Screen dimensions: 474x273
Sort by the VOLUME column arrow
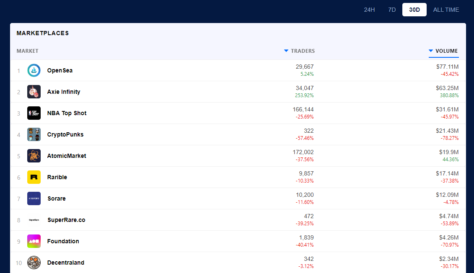coord(431,51)
